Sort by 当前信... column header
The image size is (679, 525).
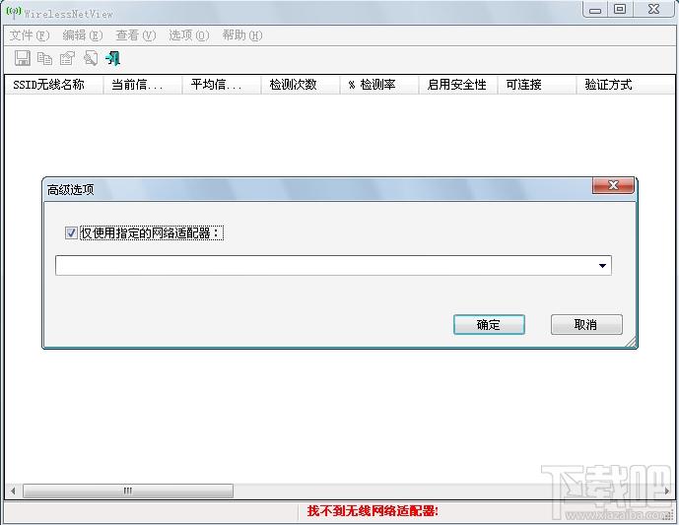coord(143,85)
